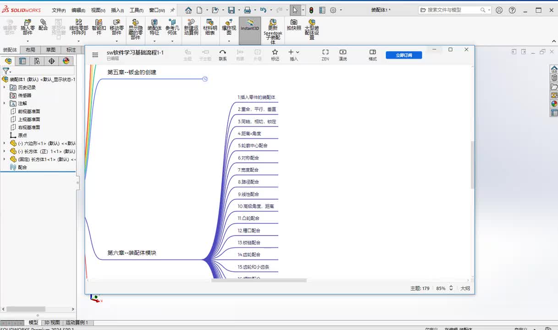Open 材料明细表 bill of materials
This screenshot has height=330, width=558.
tap(210, 27)
